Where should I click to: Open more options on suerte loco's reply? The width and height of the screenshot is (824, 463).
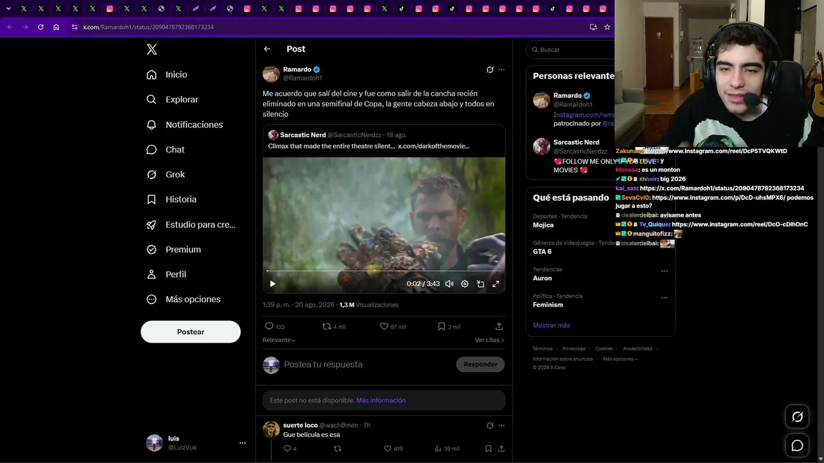point(501,426)
